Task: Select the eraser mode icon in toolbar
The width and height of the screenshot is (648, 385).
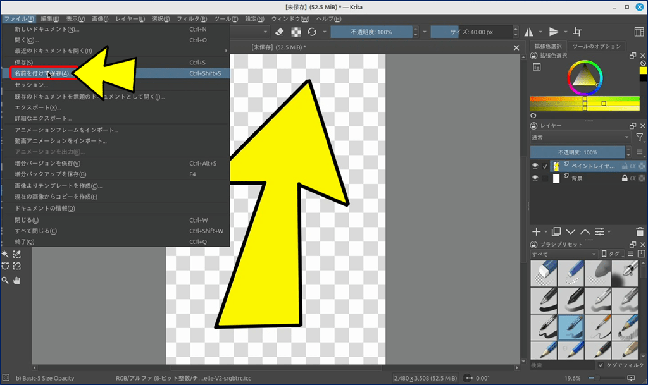Action: 280,32
